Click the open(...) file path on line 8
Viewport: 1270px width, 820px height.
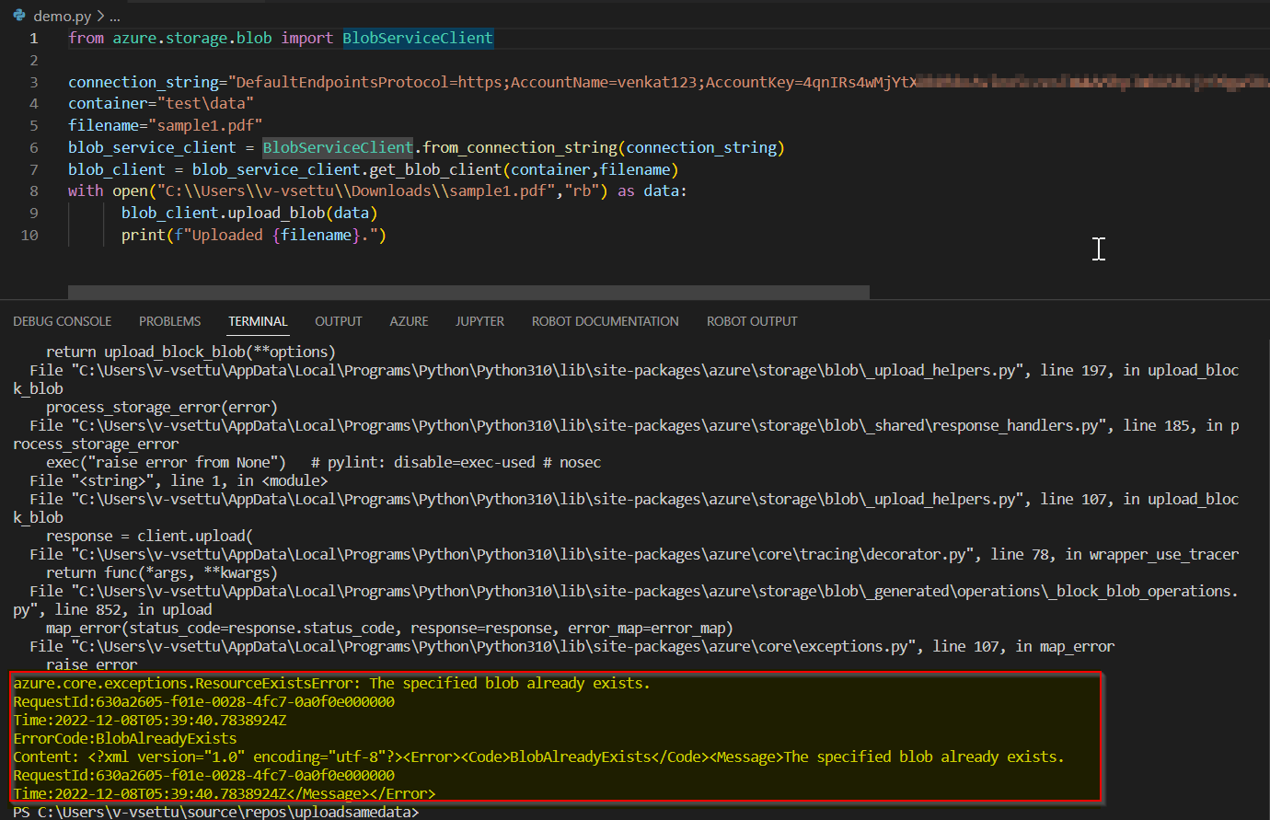pyautogui.click(x=354, y=191)
